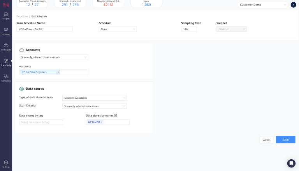Click the Cancel button
The width and height of the screenshot is (299, 171).
[266, 140]
